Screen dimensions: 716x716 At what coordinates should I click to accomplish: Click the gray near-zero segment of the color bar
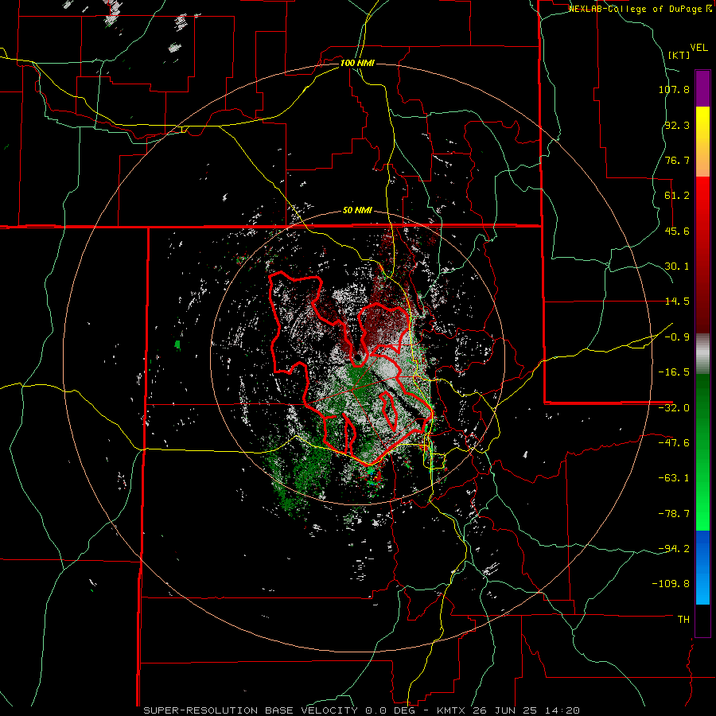pyautogui.click(x=702, y=354)
